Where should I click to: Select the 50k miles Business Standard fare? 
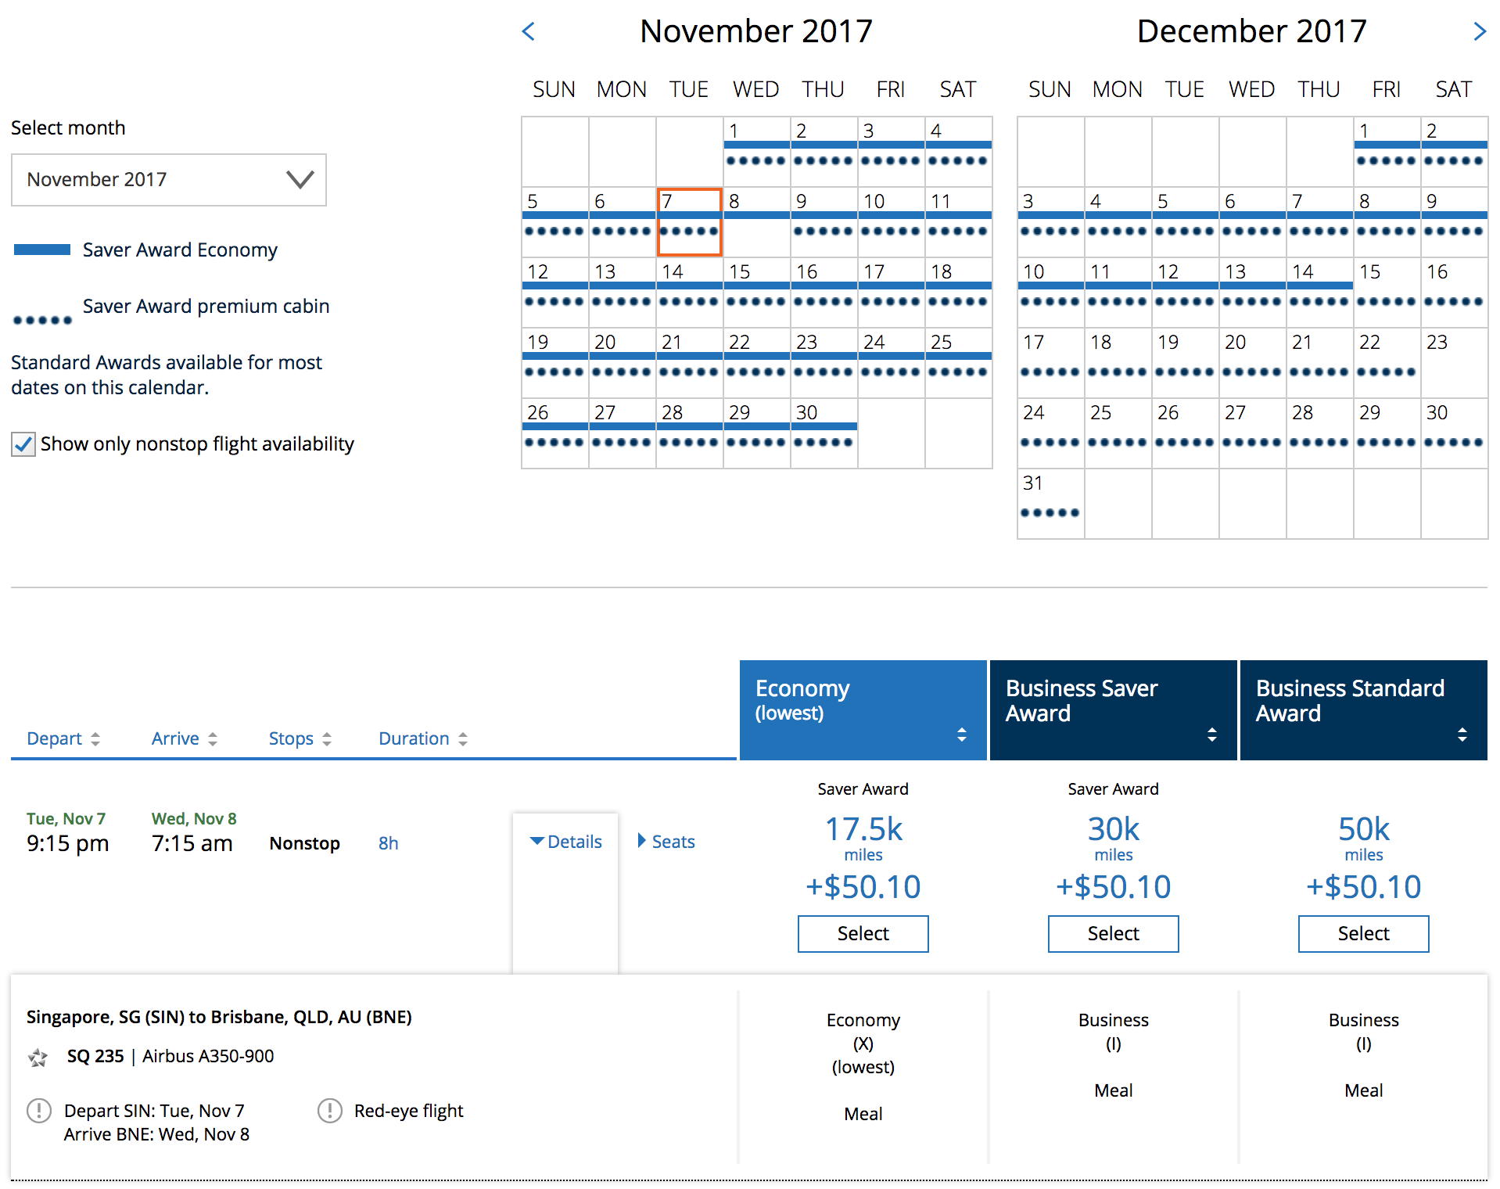[x=1363, y=934]
